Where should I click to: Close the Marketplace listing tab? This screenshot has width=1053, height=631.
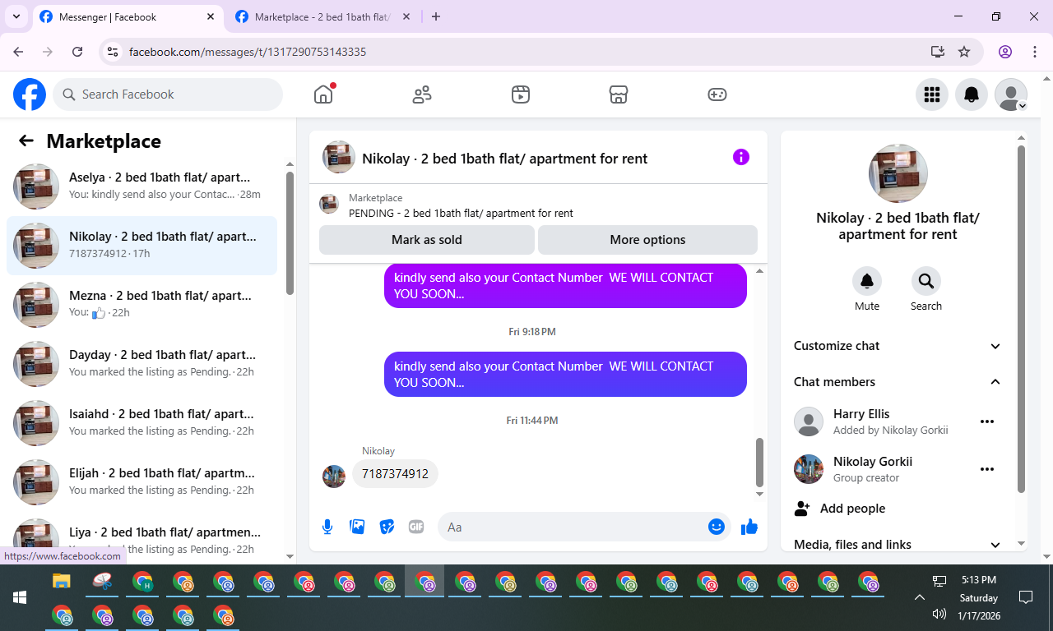click(x=407, y=16)
